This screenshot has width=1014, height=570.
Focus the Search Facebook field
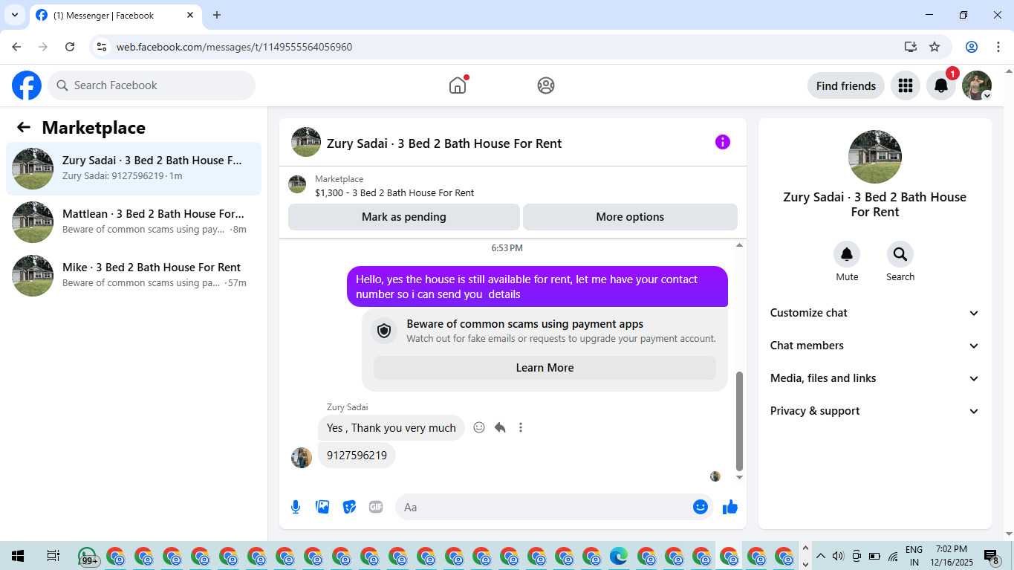(152, 85)
